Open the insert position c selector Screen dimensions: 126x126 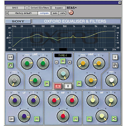click(x=27, y=8)
